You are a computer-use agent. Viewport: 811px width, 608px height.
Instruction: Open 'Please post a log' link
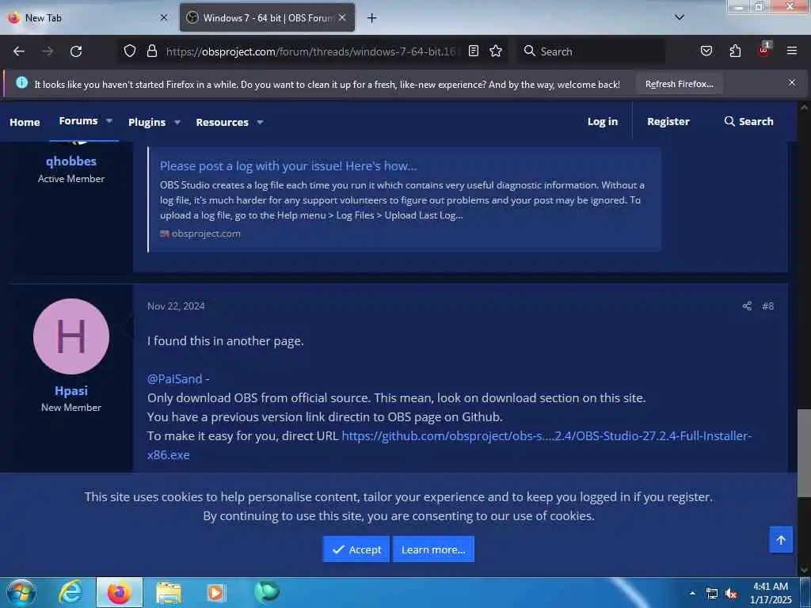tap(288, 166)
